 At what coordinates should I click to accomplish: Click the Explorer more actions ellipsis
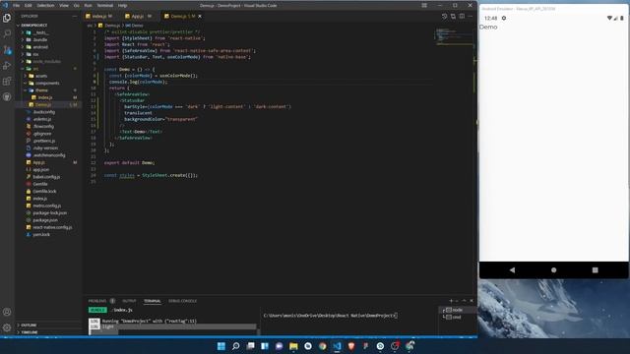tap(75, 16)
